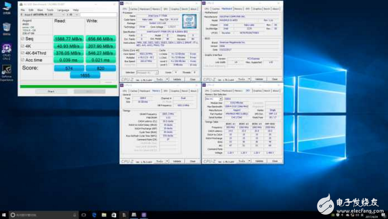The height and width of the screenshot is (219, 388).
Task: Uncheck the Seq benchmark checkbox
Action: point(22,39)
